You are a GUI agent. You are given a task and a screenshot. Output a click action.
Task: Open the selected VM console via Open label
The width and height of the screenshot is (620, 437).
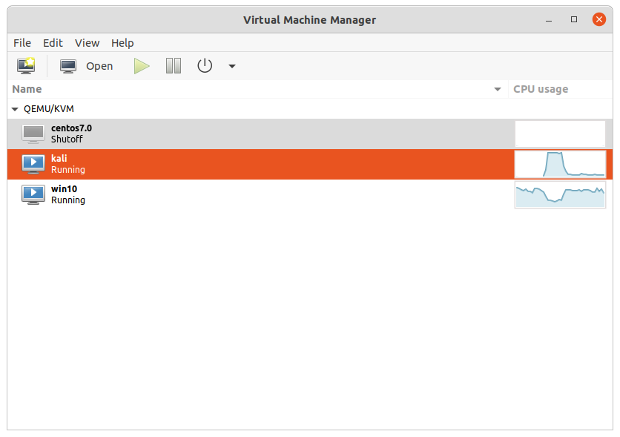tap(99, 66)
